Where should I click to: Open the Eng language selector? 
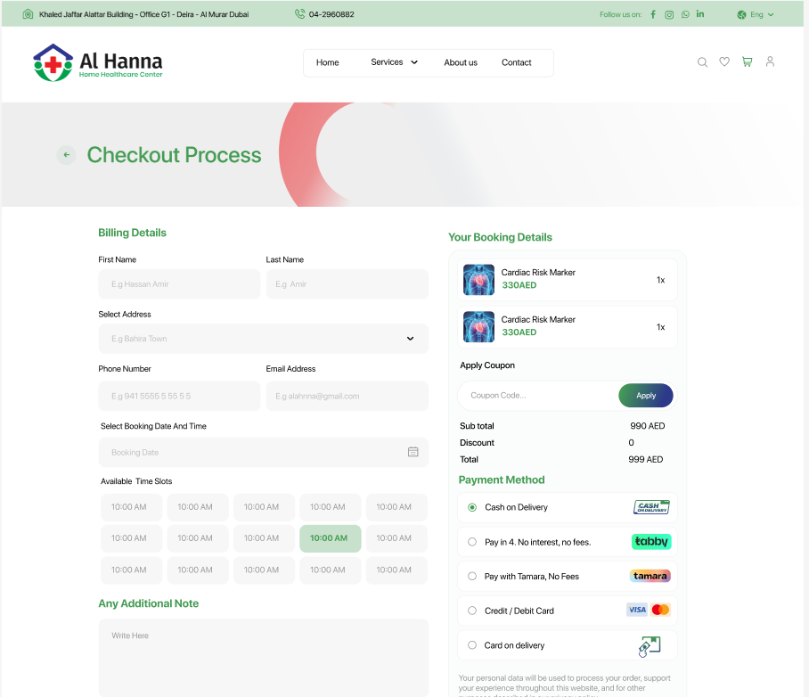point(756,14)
